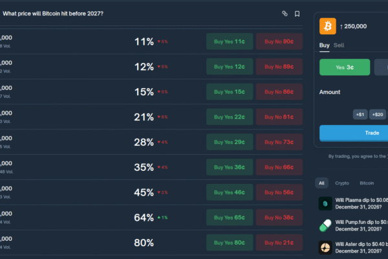Viewport: 388px width, 259px height.
Task: Bookmark this Bitcoin market
Action: coord(297,14)
